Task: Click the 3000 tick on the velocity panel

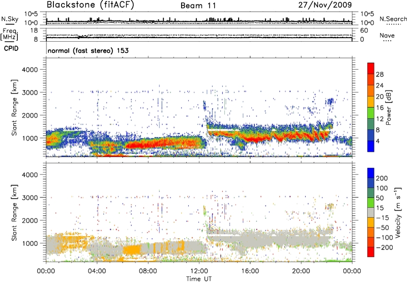Action: tap(30, 198)
